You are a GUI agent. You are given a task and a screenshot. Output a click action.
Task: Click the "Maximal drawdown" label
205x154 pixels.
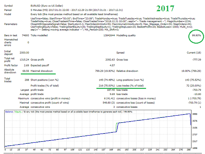tap(42, 71)
